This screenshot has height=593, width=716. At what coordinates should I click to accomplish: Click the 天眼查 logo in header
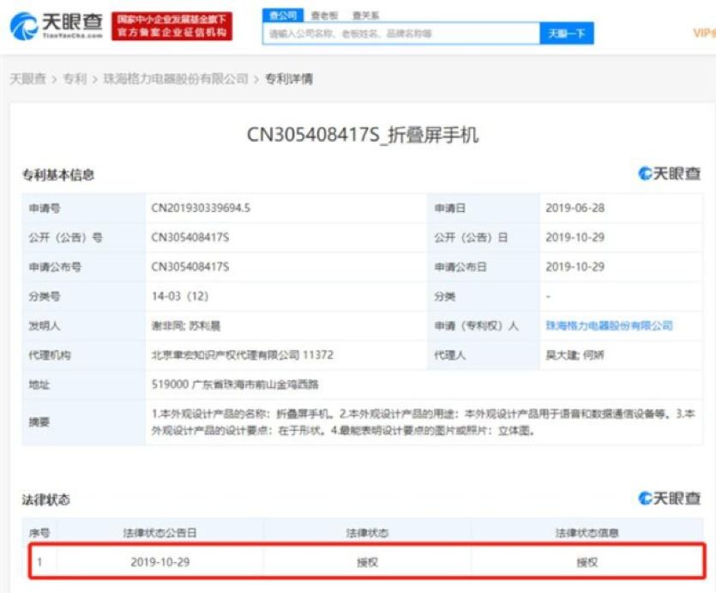(x=57, y=26)
